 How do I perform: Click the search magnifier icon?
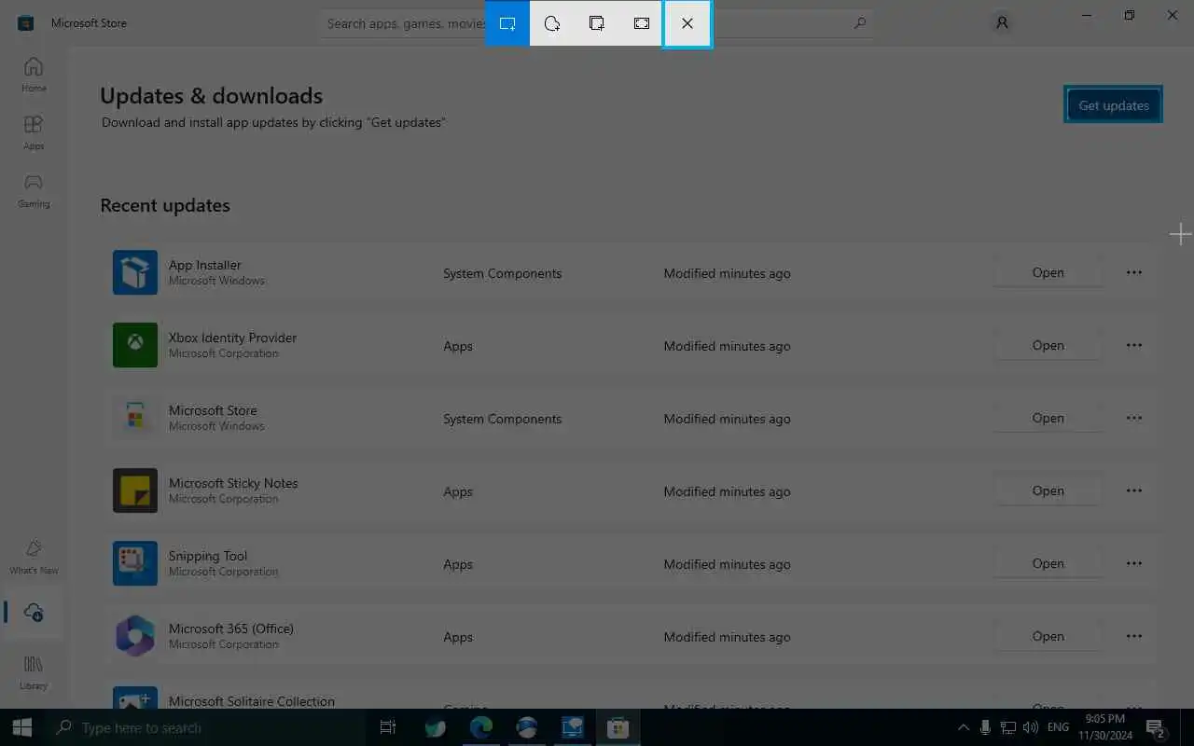pyautogui.click(x=860, y=23)
